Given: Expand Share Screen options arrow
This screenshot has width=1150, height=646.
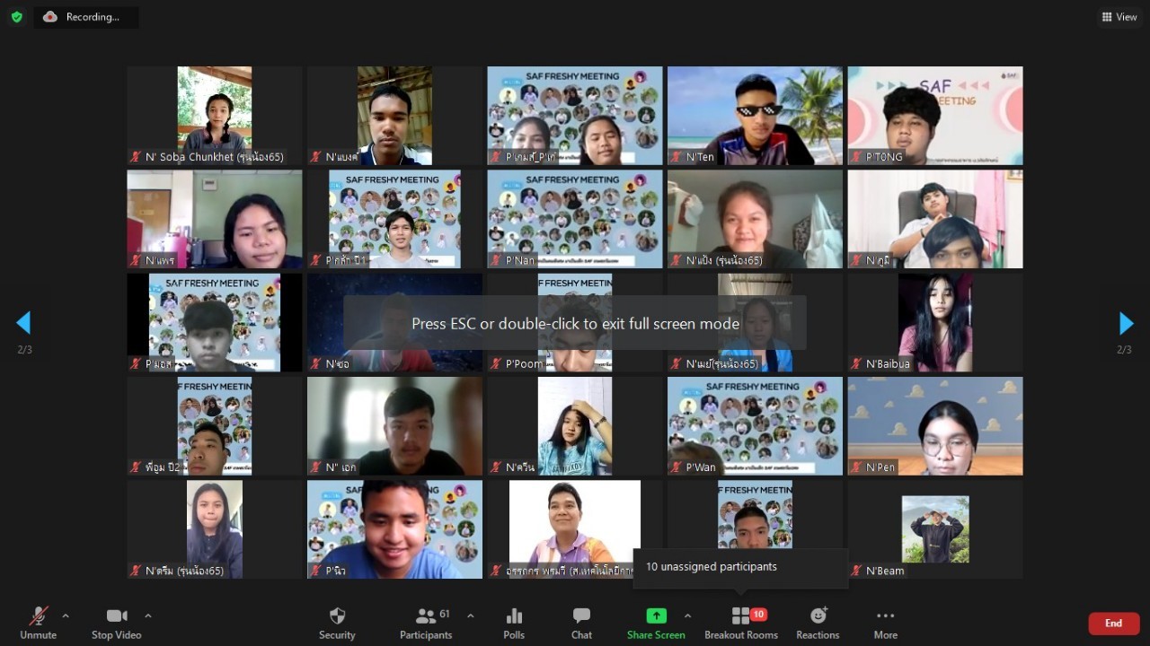Looking at the screenshot, I should point(687,615).
